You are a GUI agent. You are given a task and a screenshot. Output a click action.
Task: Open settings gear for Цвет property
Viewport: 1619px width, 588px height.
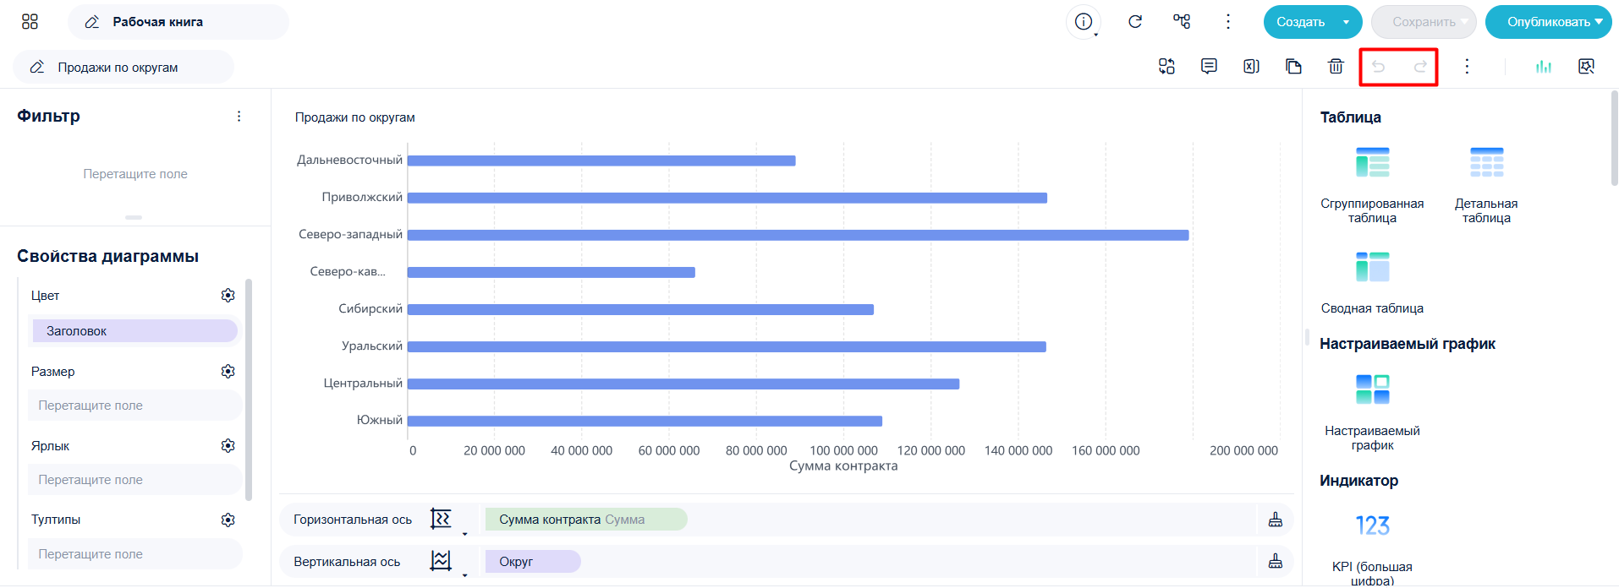coord(228,295)
